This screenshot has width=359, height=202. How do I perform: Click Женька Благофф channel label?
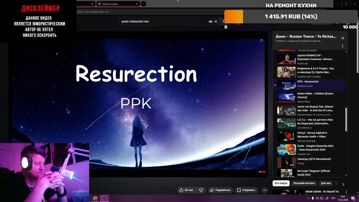[307, 141]
